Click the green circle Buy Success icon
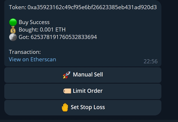The image size is (178, 122). [x=13, y=22]
